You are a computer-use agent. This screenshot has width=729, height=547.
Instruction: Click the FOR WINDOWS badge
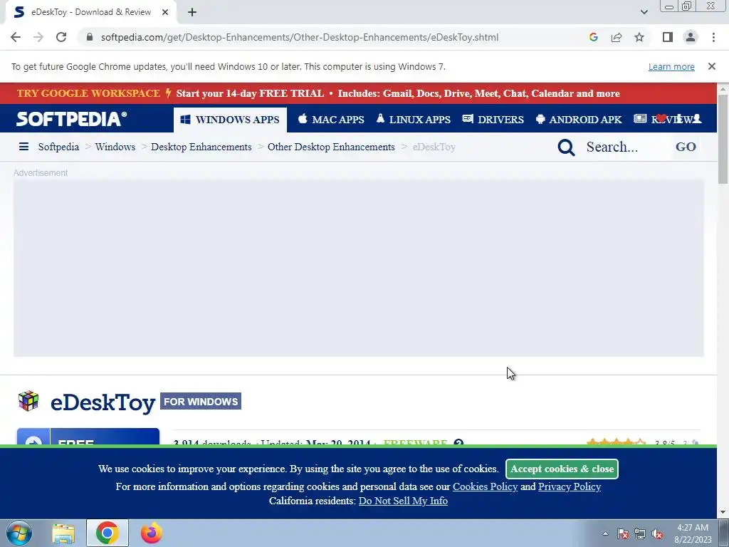[201, 402]
